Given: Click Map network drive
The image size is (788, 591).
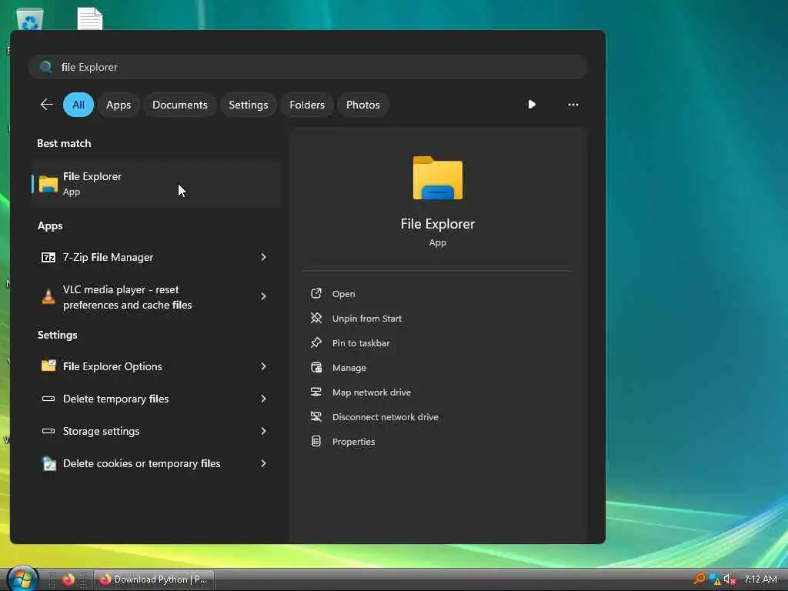Looking at the screenshot, I should pos(372,392).
